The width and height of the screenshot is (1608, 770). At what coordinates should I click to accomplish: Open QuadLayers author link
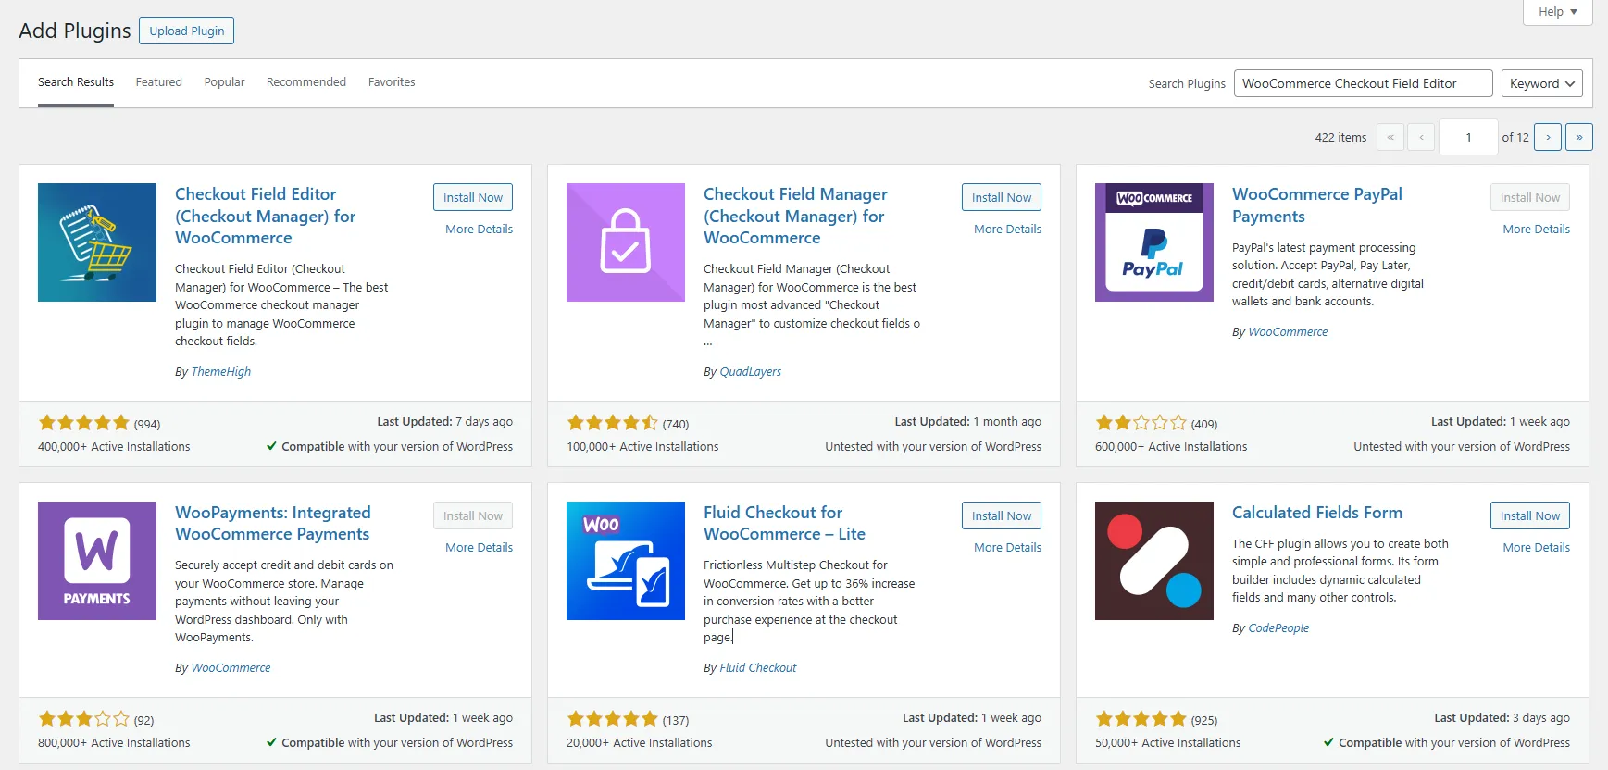(751, 372)
